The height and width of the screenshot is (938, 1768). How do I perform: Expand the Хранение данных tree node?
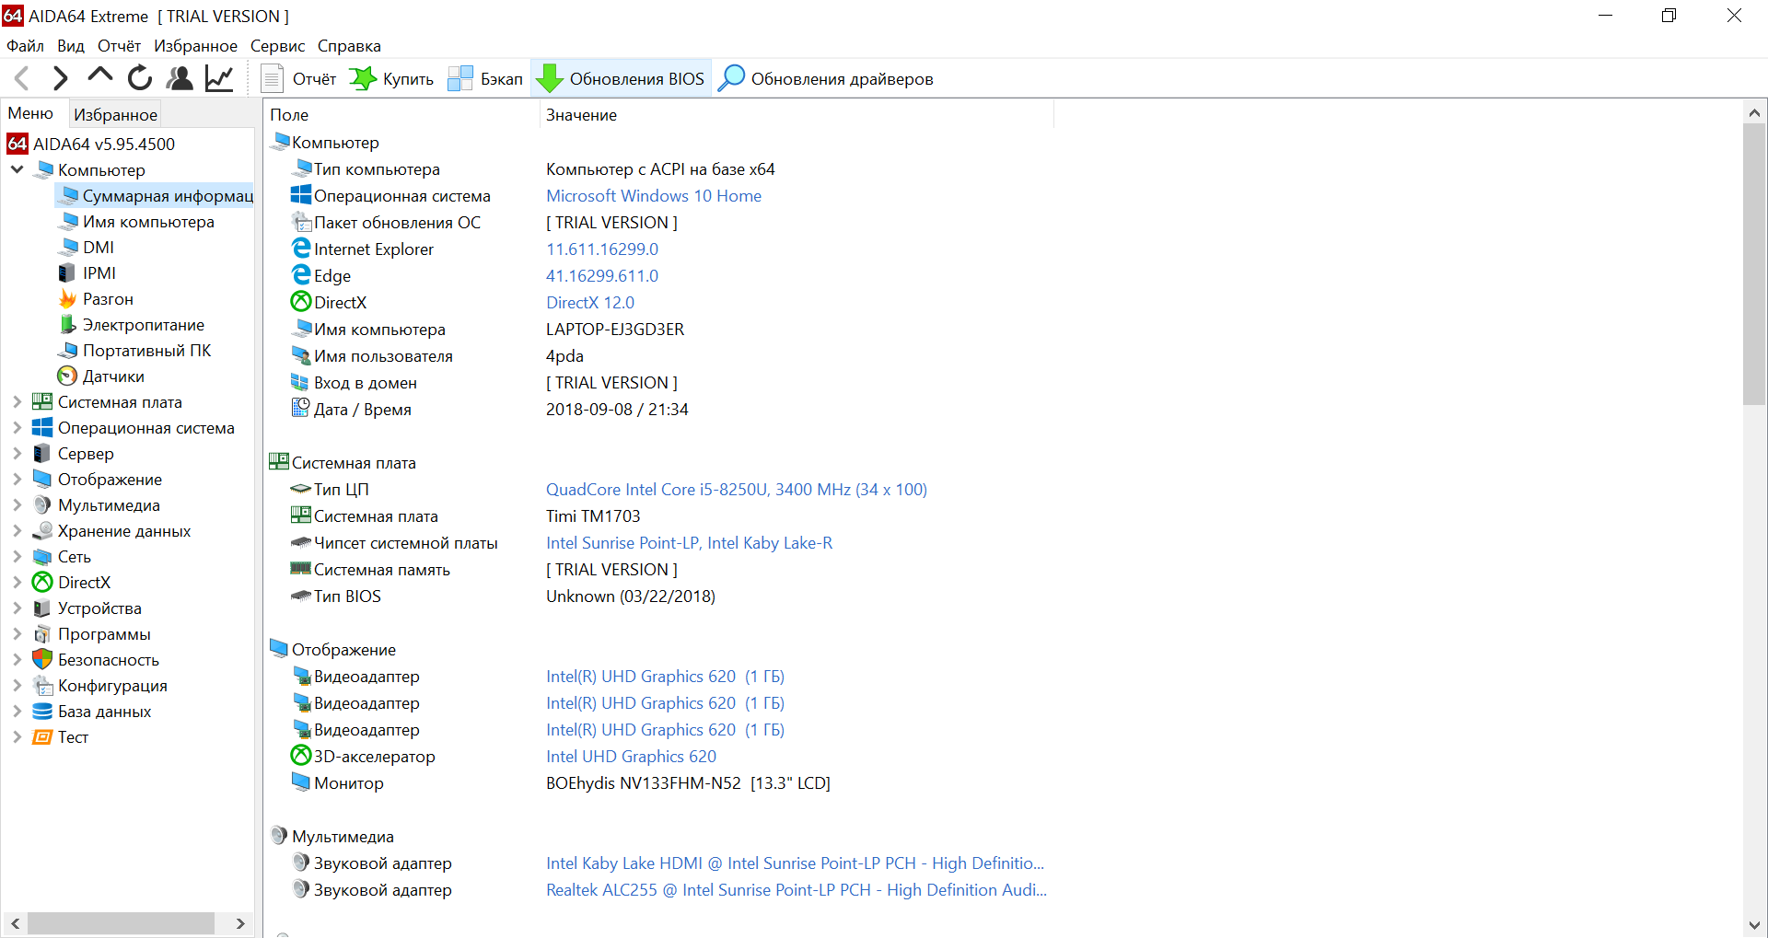[17, 531]
